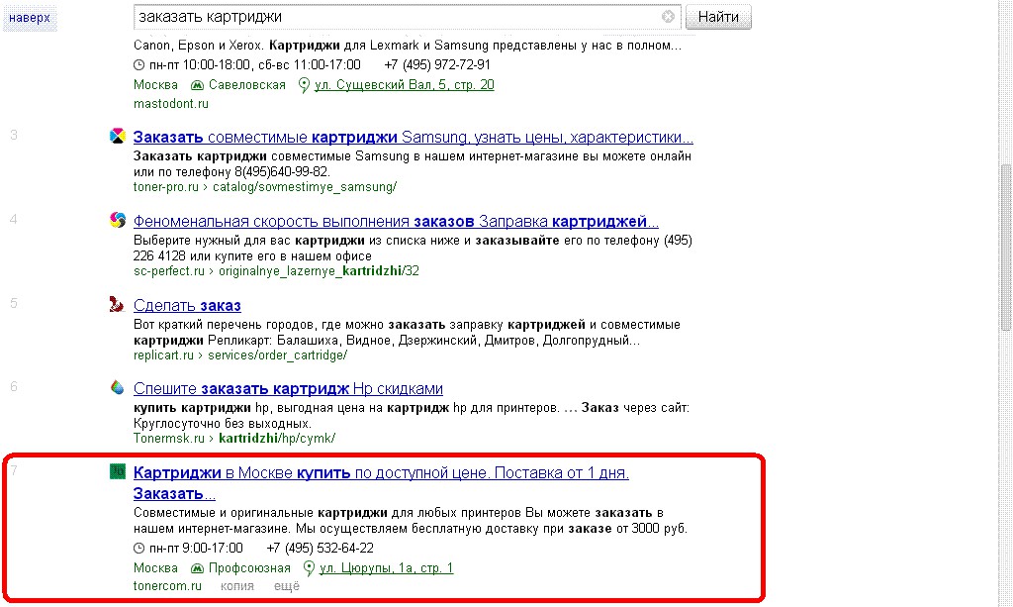The height and width of the screenshot is (607, 1013).
Task: Click the toner-pro.ru favicon beside result 3
Action: (118, 136)
